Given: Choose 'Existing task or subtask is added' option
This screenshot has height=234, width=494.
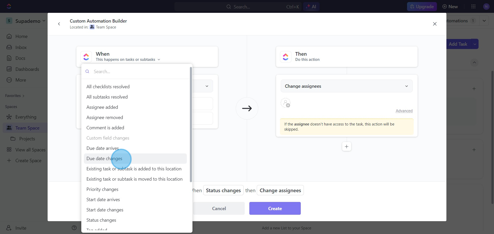Looking at the screenshot, I should pos(135,169).
